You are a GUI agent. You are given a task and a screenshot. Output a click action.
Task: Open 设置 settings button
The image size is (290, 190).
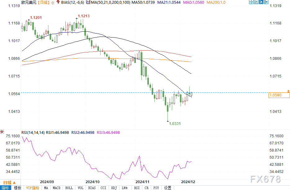tap(168, 188)
